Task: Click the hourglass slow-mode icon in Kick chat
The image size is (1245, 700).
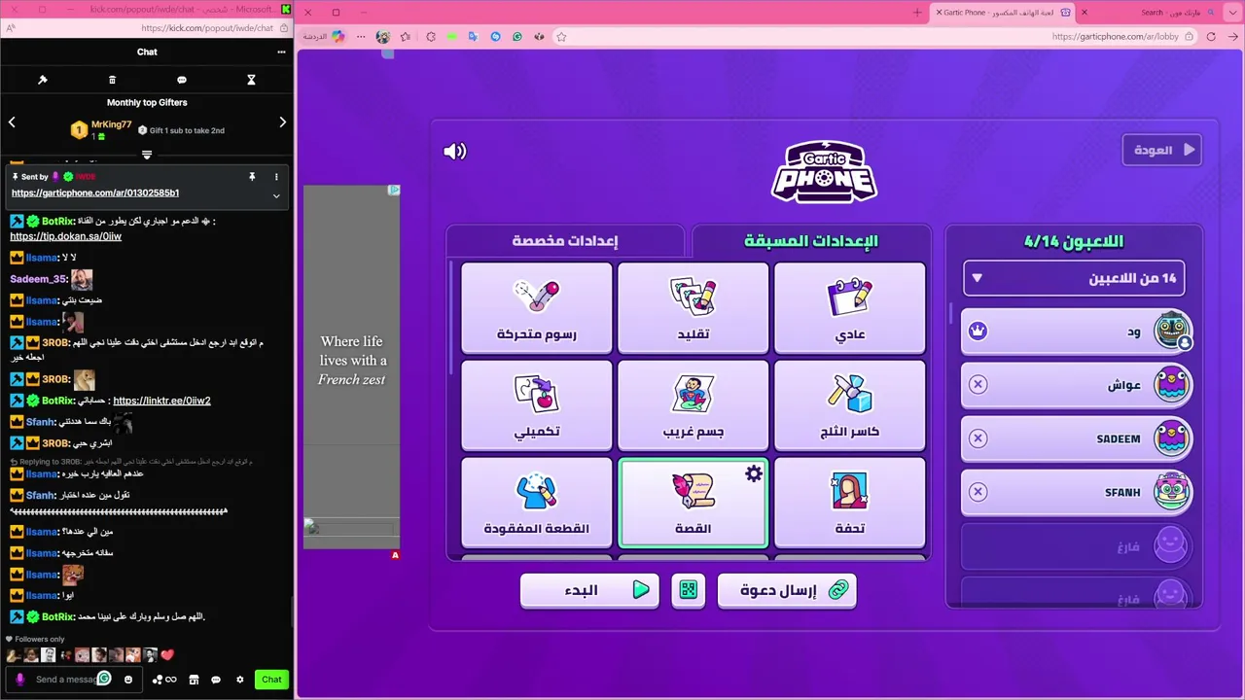Action: pos(251,80)
